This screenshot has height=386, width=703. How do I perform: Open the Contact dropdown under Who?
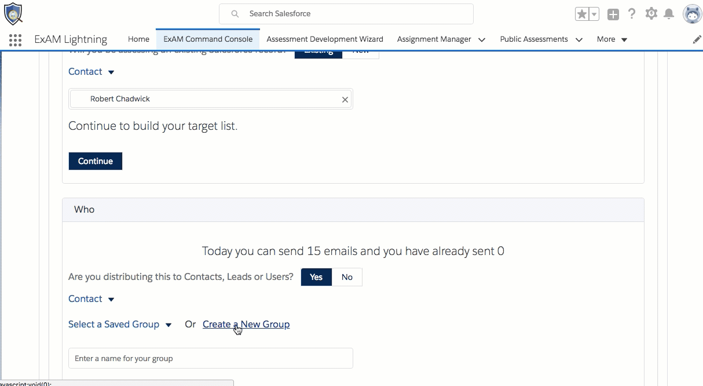91,299
